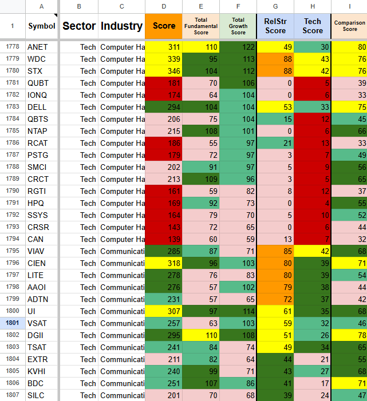Select column D header letter
This screenshot has height=401, width=367.
164,6
